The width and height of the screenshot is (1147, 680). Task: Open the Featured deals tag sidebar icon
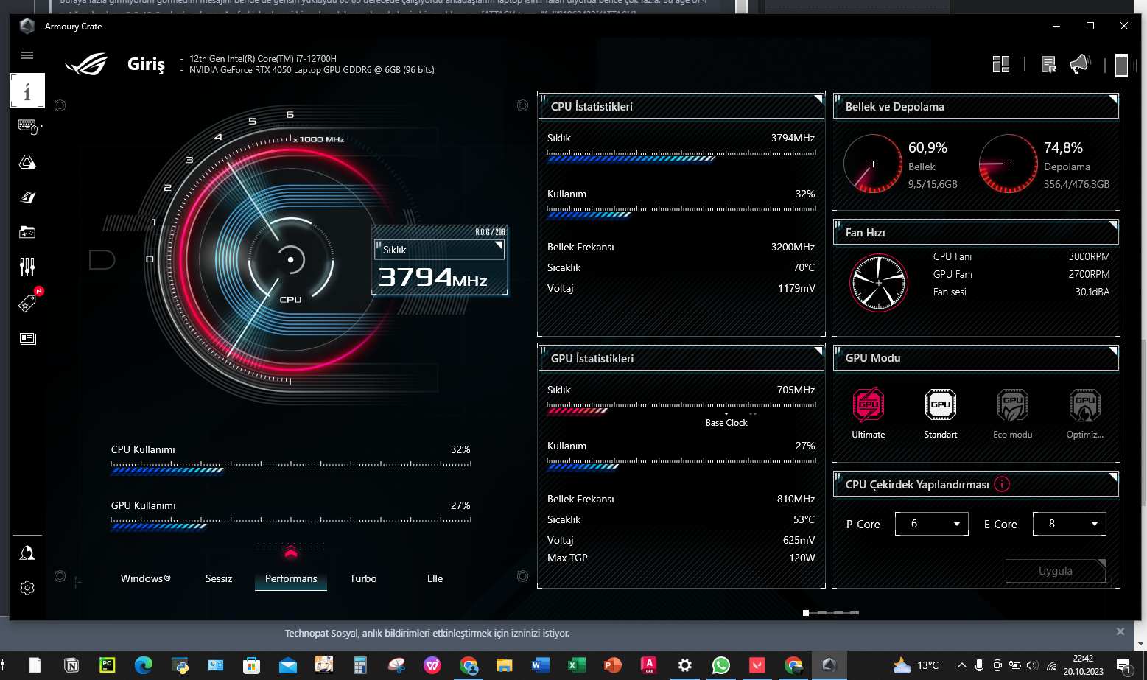click(x=27, y=303)
